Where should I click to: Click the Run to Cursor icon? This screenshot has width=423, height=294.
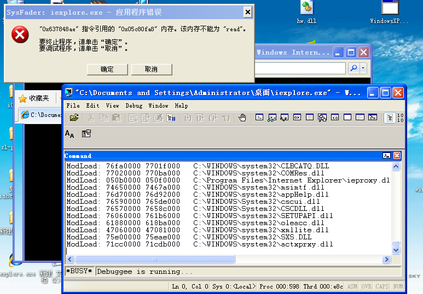coord(225,117)
